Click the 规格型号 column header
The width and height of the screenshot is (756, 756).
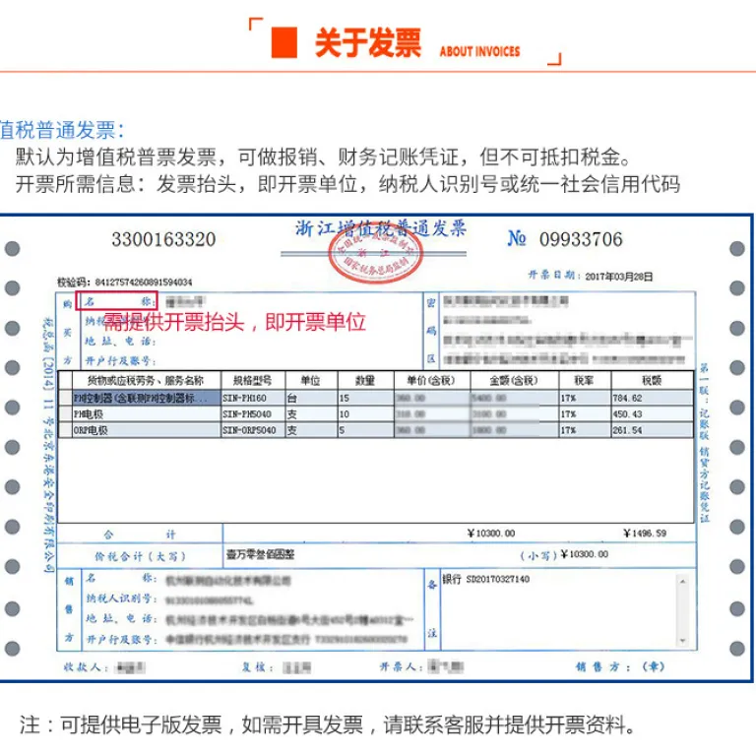coord(252,380)
